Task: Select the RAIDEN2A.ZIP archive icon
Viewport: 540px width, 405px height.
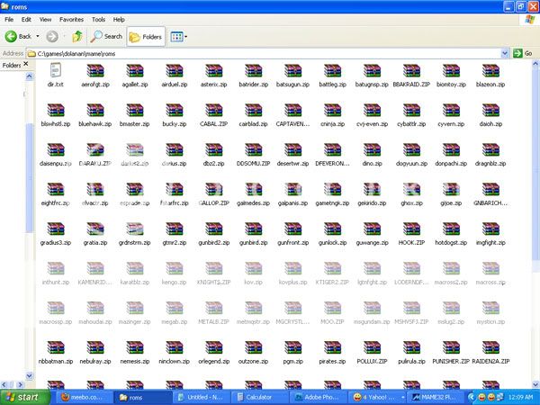Action: pyautogui.click(x=490, y=347)
